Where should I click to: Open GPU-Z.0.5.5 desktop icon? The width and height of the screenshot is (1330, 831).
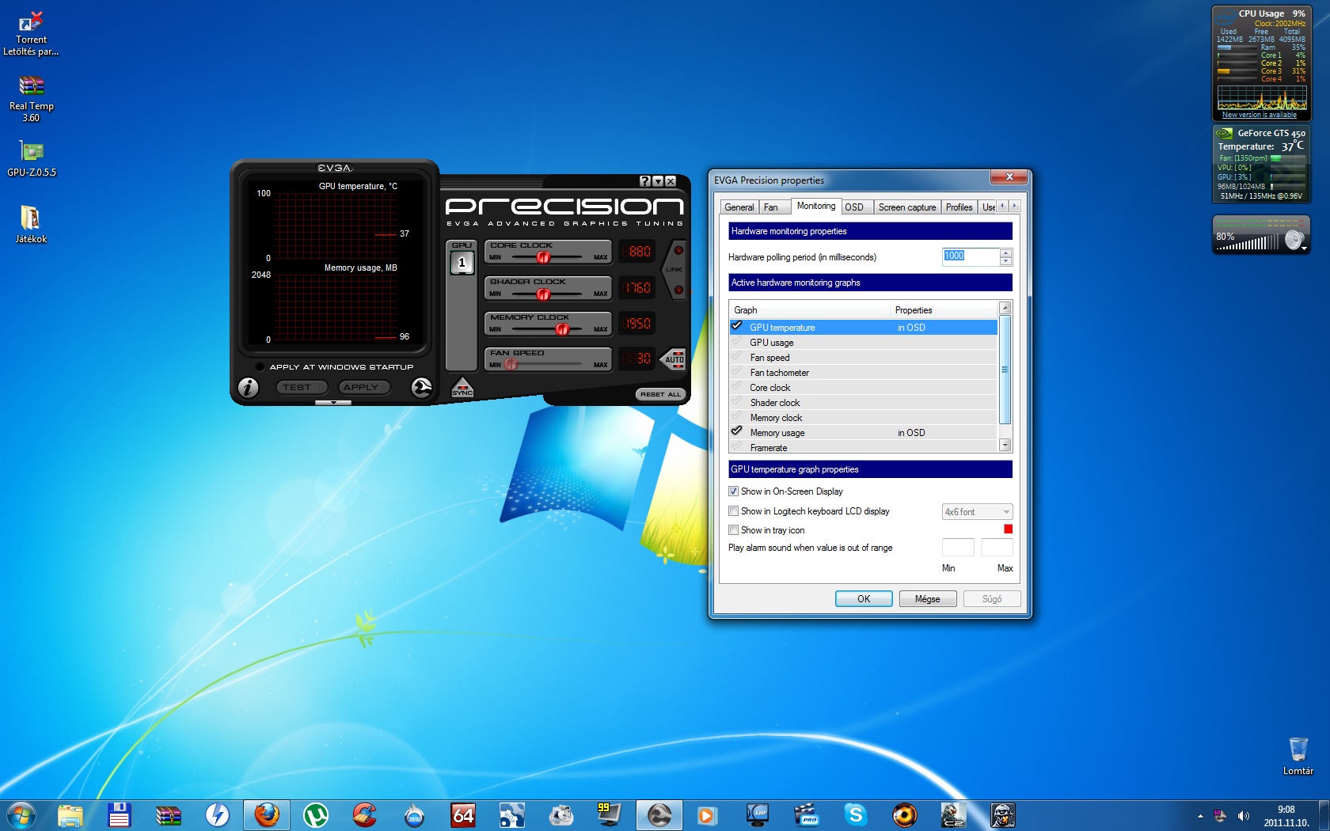tap(32, 158)
